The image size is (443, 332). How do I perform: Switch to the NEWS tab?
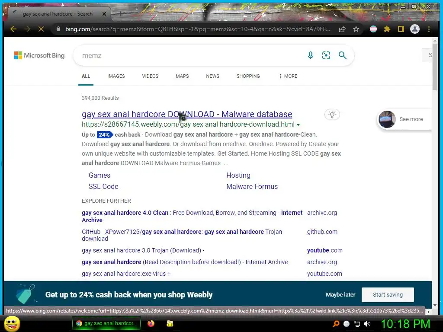213,76
